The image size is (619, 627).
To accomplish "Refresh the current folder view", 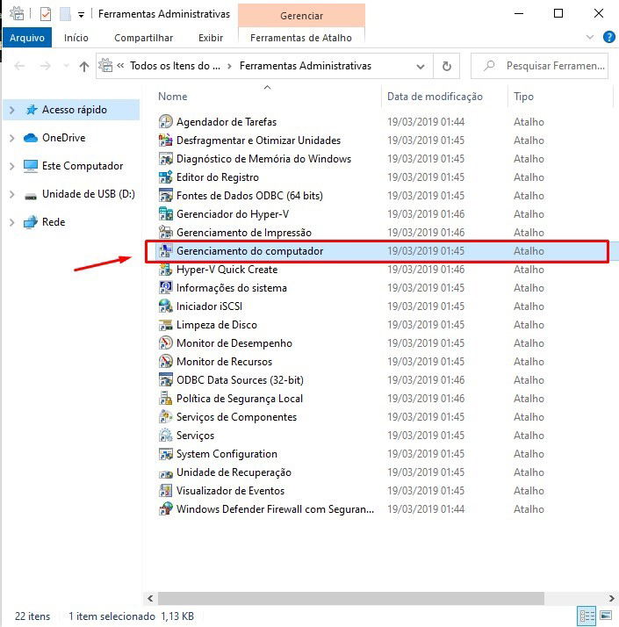I will [447, 66].
